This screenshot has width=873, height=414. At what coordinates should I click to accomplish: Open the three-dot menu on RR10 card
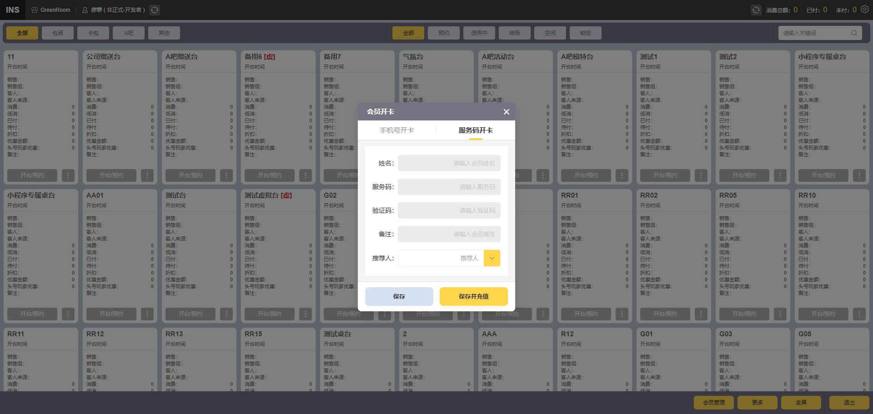pos(859,314)
